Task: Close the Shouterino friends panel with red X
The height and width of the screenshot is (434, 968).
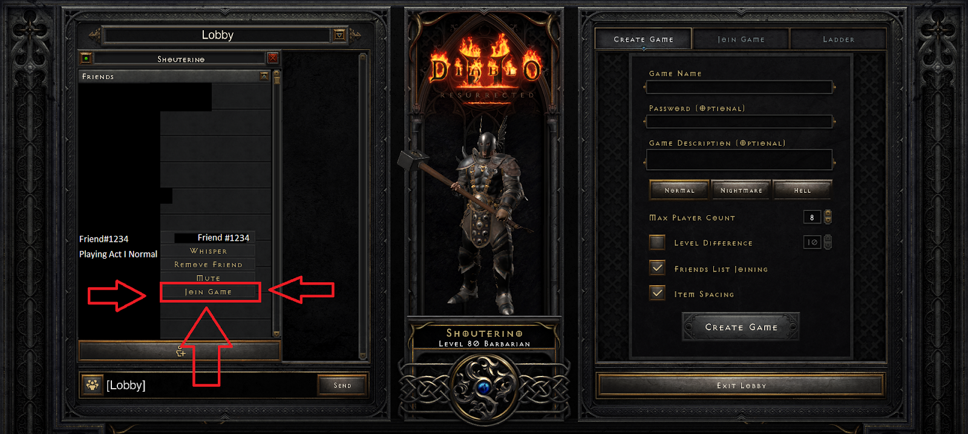Action: pos(273,58)
